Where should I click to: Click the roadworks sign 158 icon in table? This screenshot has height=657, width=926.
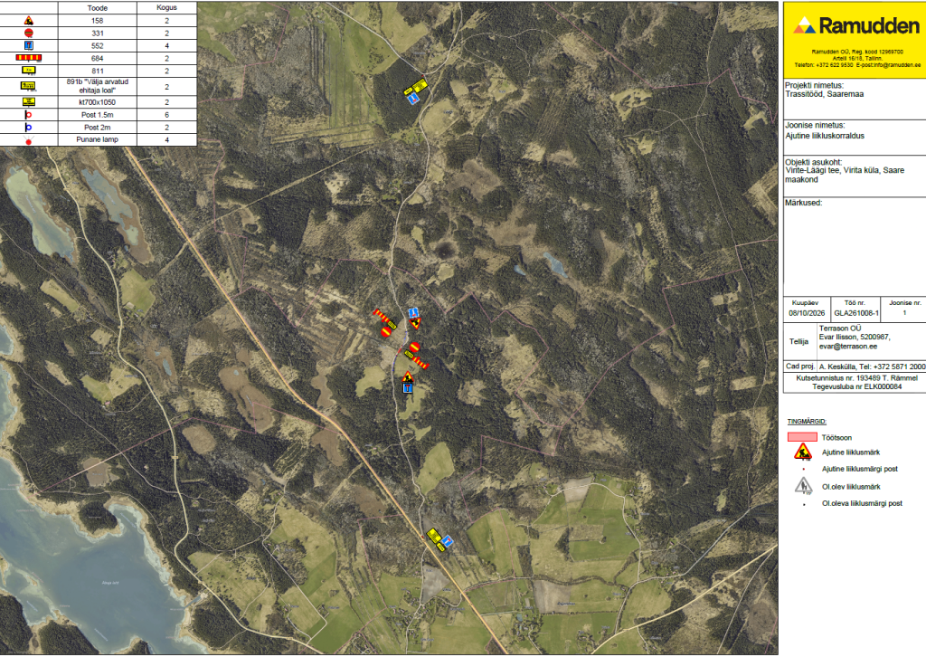pyautogui.click(x=28, y=21)
